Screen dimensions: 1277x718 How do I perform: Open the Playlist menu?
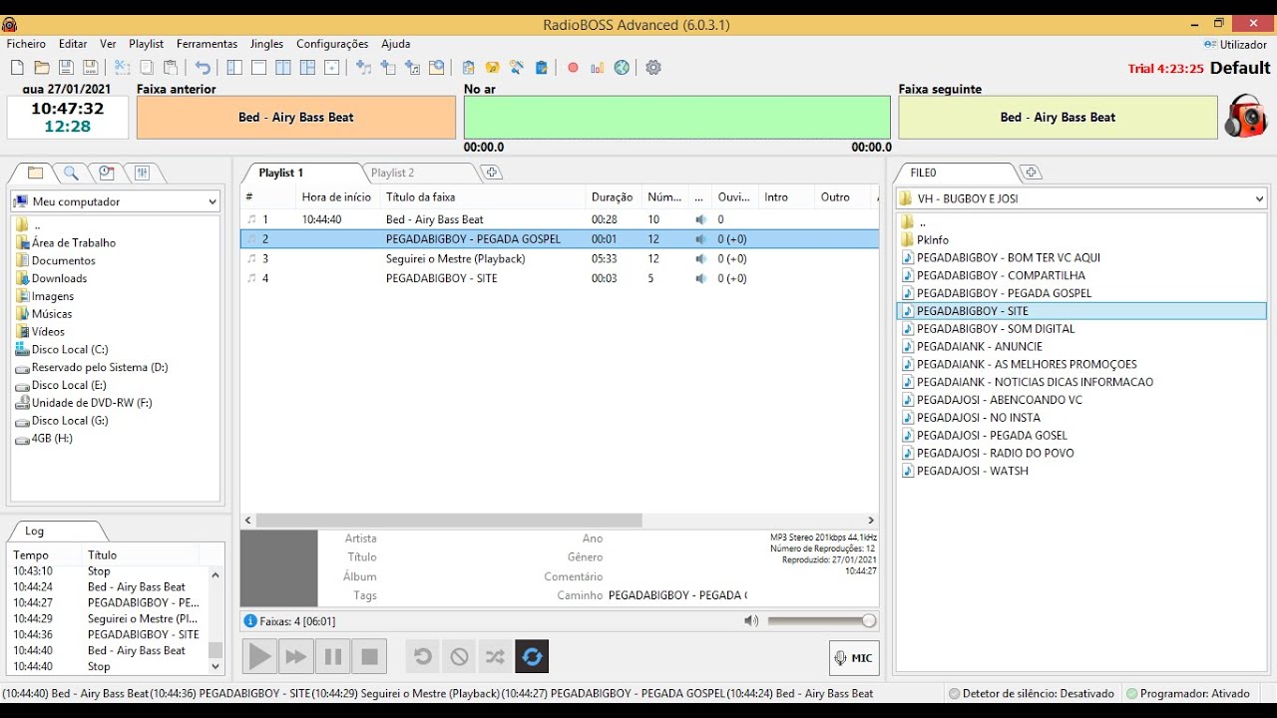[x=146, y=44]
